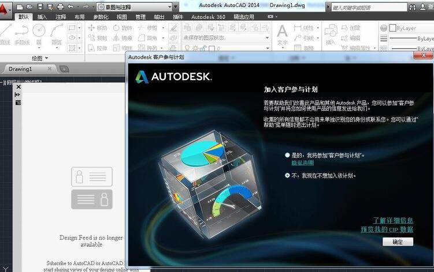
Task: Open the Linear (线性) dimension dropdown arrow
Action: 318,28
